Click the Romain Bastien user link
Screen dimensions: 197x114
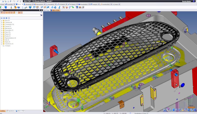[x=187, y=1]
